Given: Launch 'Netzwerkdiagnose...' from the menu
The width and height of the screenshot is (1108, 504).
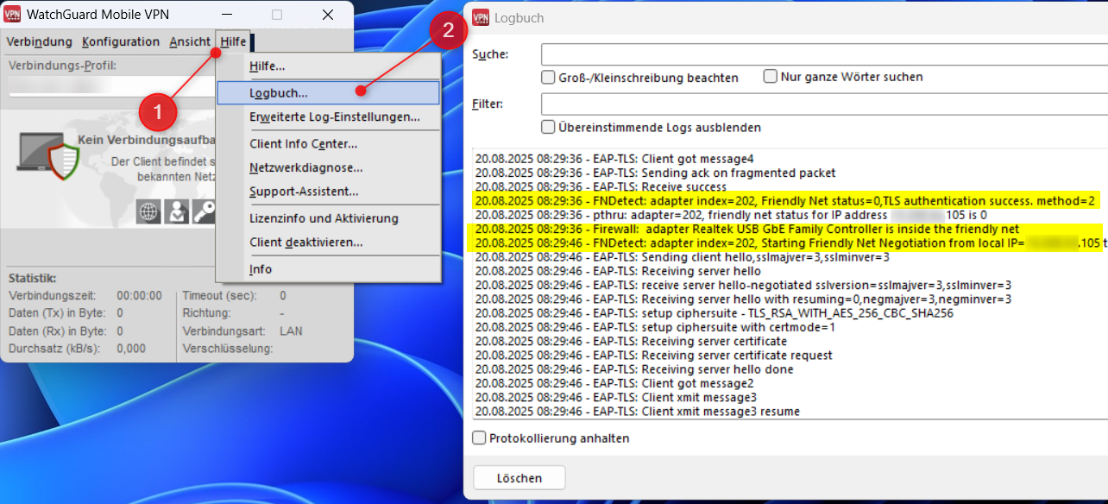Looking at the screenshot, I should pos(328,167).
